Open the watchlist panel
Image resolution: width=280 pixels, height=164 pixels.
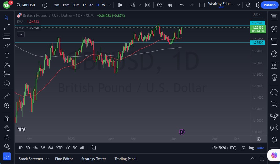pos(274,17)
